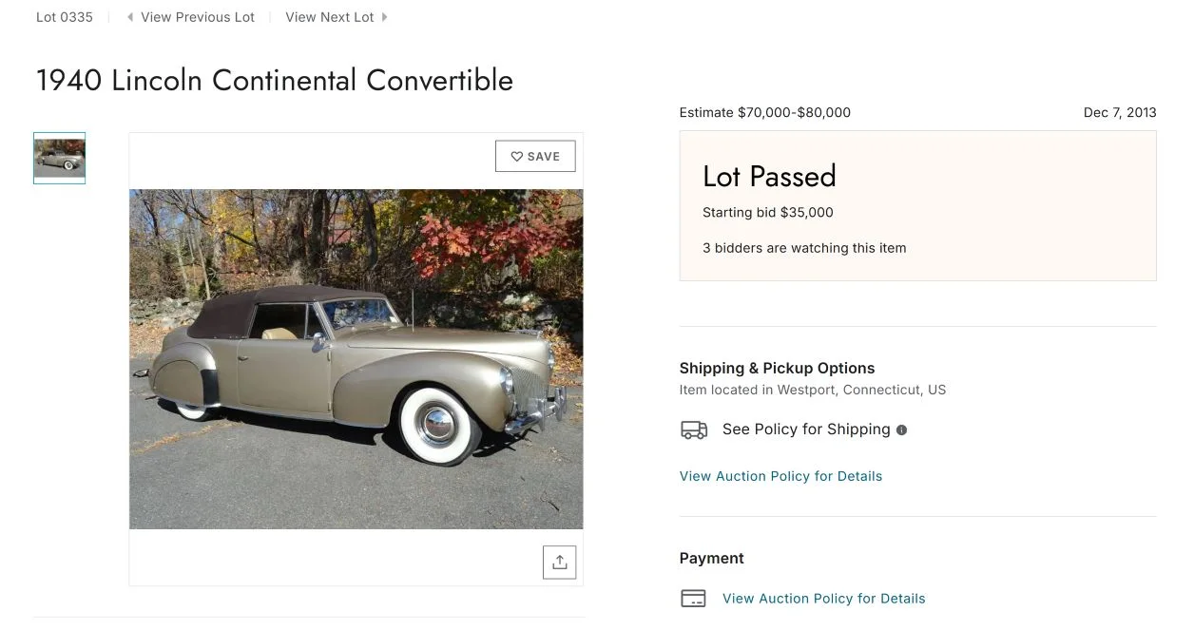Click the payment credit card icon
Image resolution: width=1194 pixels, height=630 pixels.
click(x=694, y=599)
